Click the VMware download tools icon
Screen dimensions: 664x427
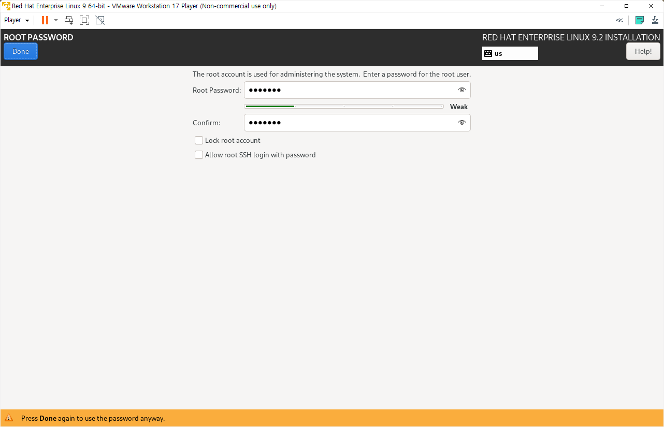point(655,20)
